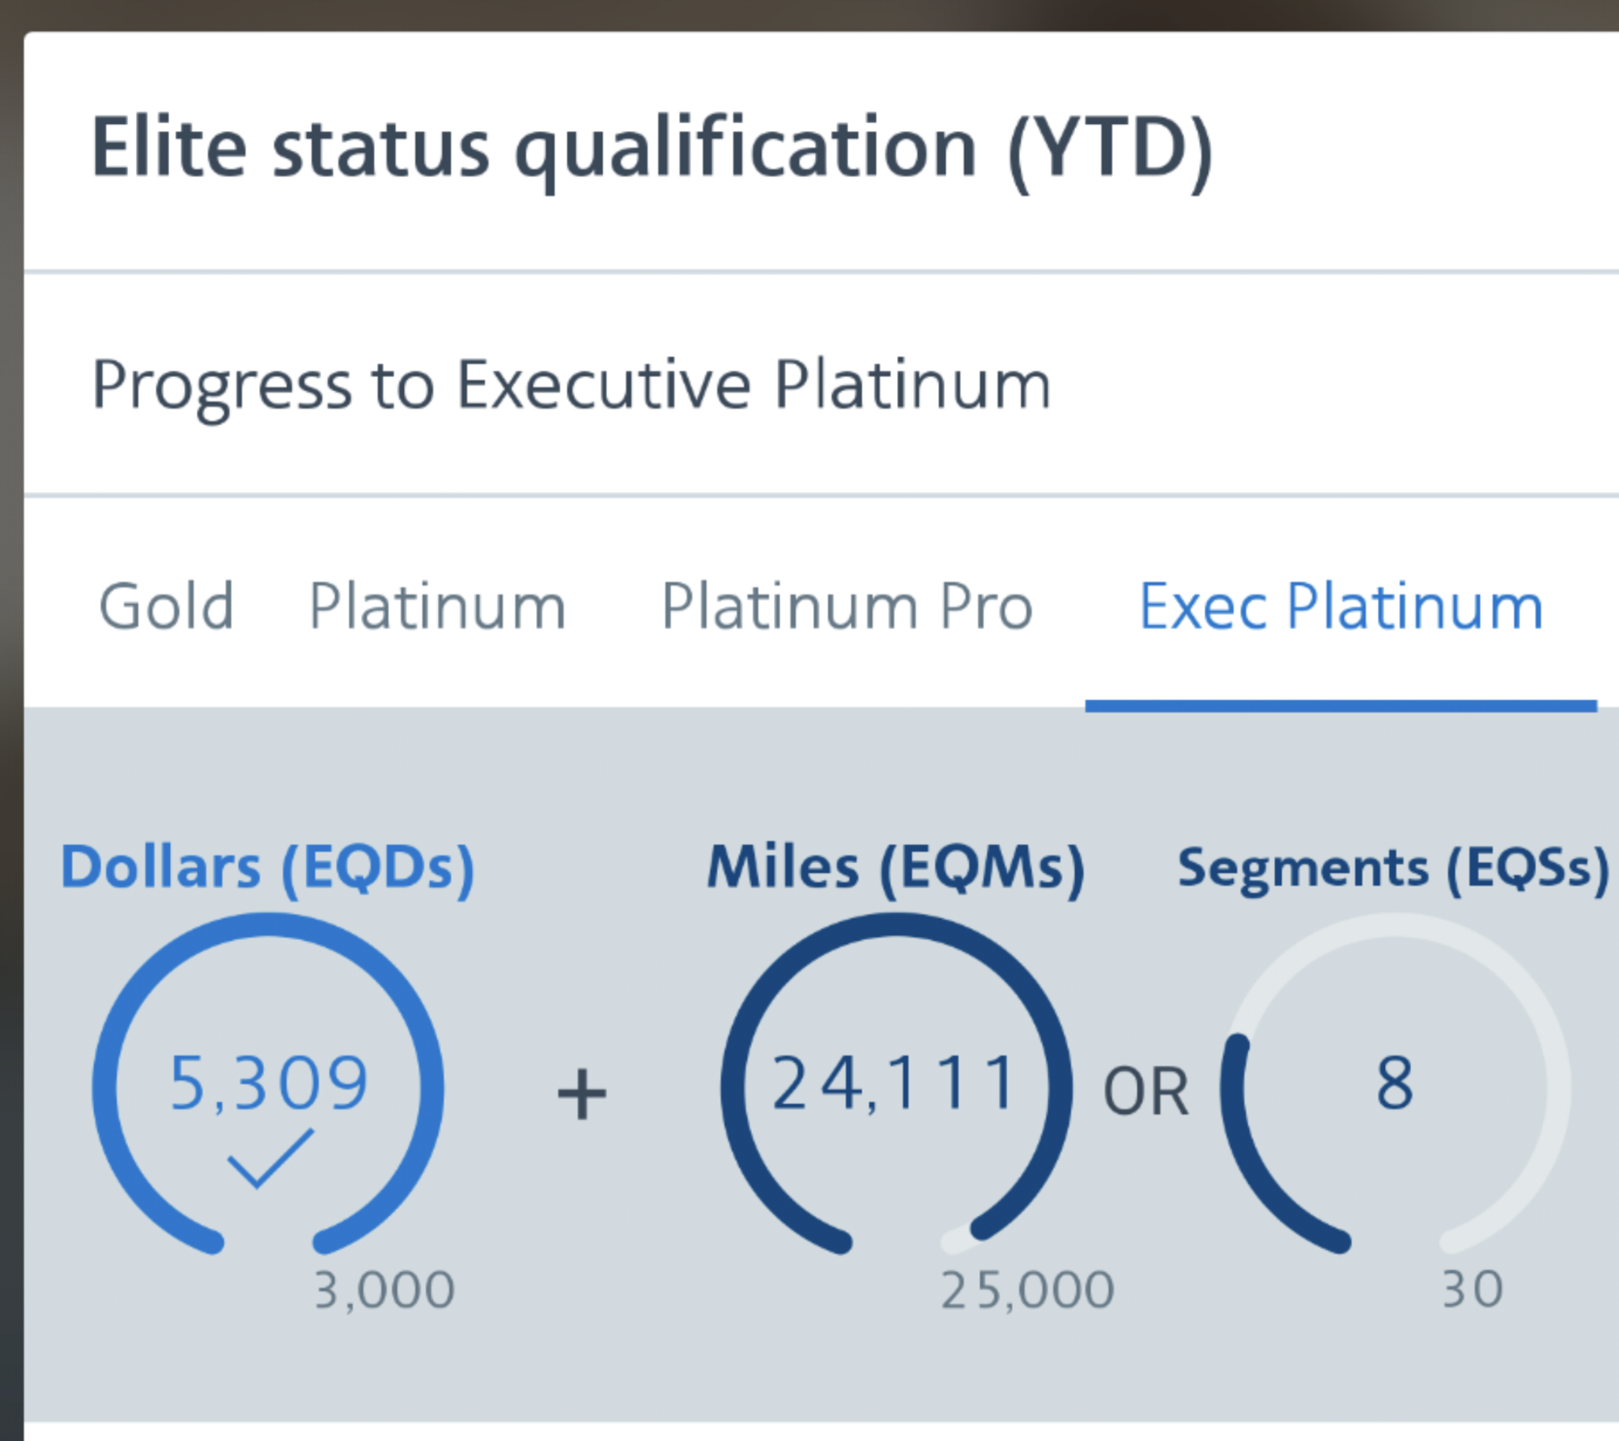Click the 3,000 dollars target number
Screen dimensions: 1619x1441
click(385, 1290)
